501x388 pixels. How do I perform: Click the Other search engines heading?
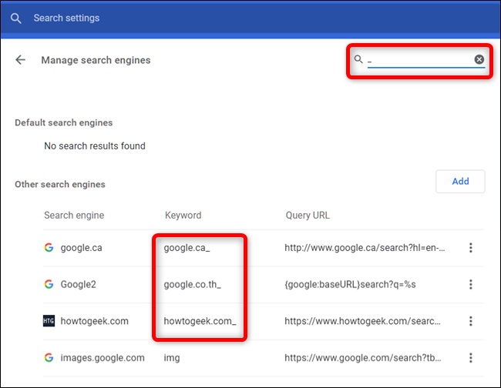click(60, 185)
